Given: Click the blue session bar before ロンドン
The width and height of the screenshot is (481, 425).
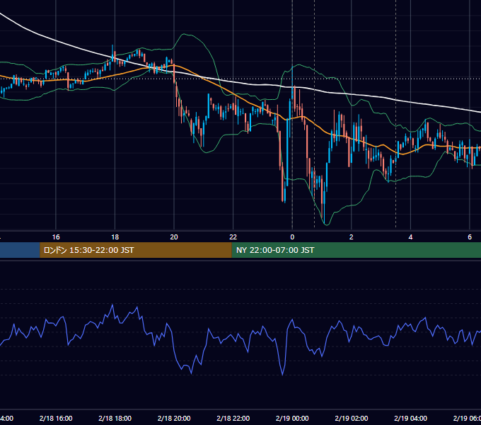Looking at the screenshot, I should pos(20,250).
